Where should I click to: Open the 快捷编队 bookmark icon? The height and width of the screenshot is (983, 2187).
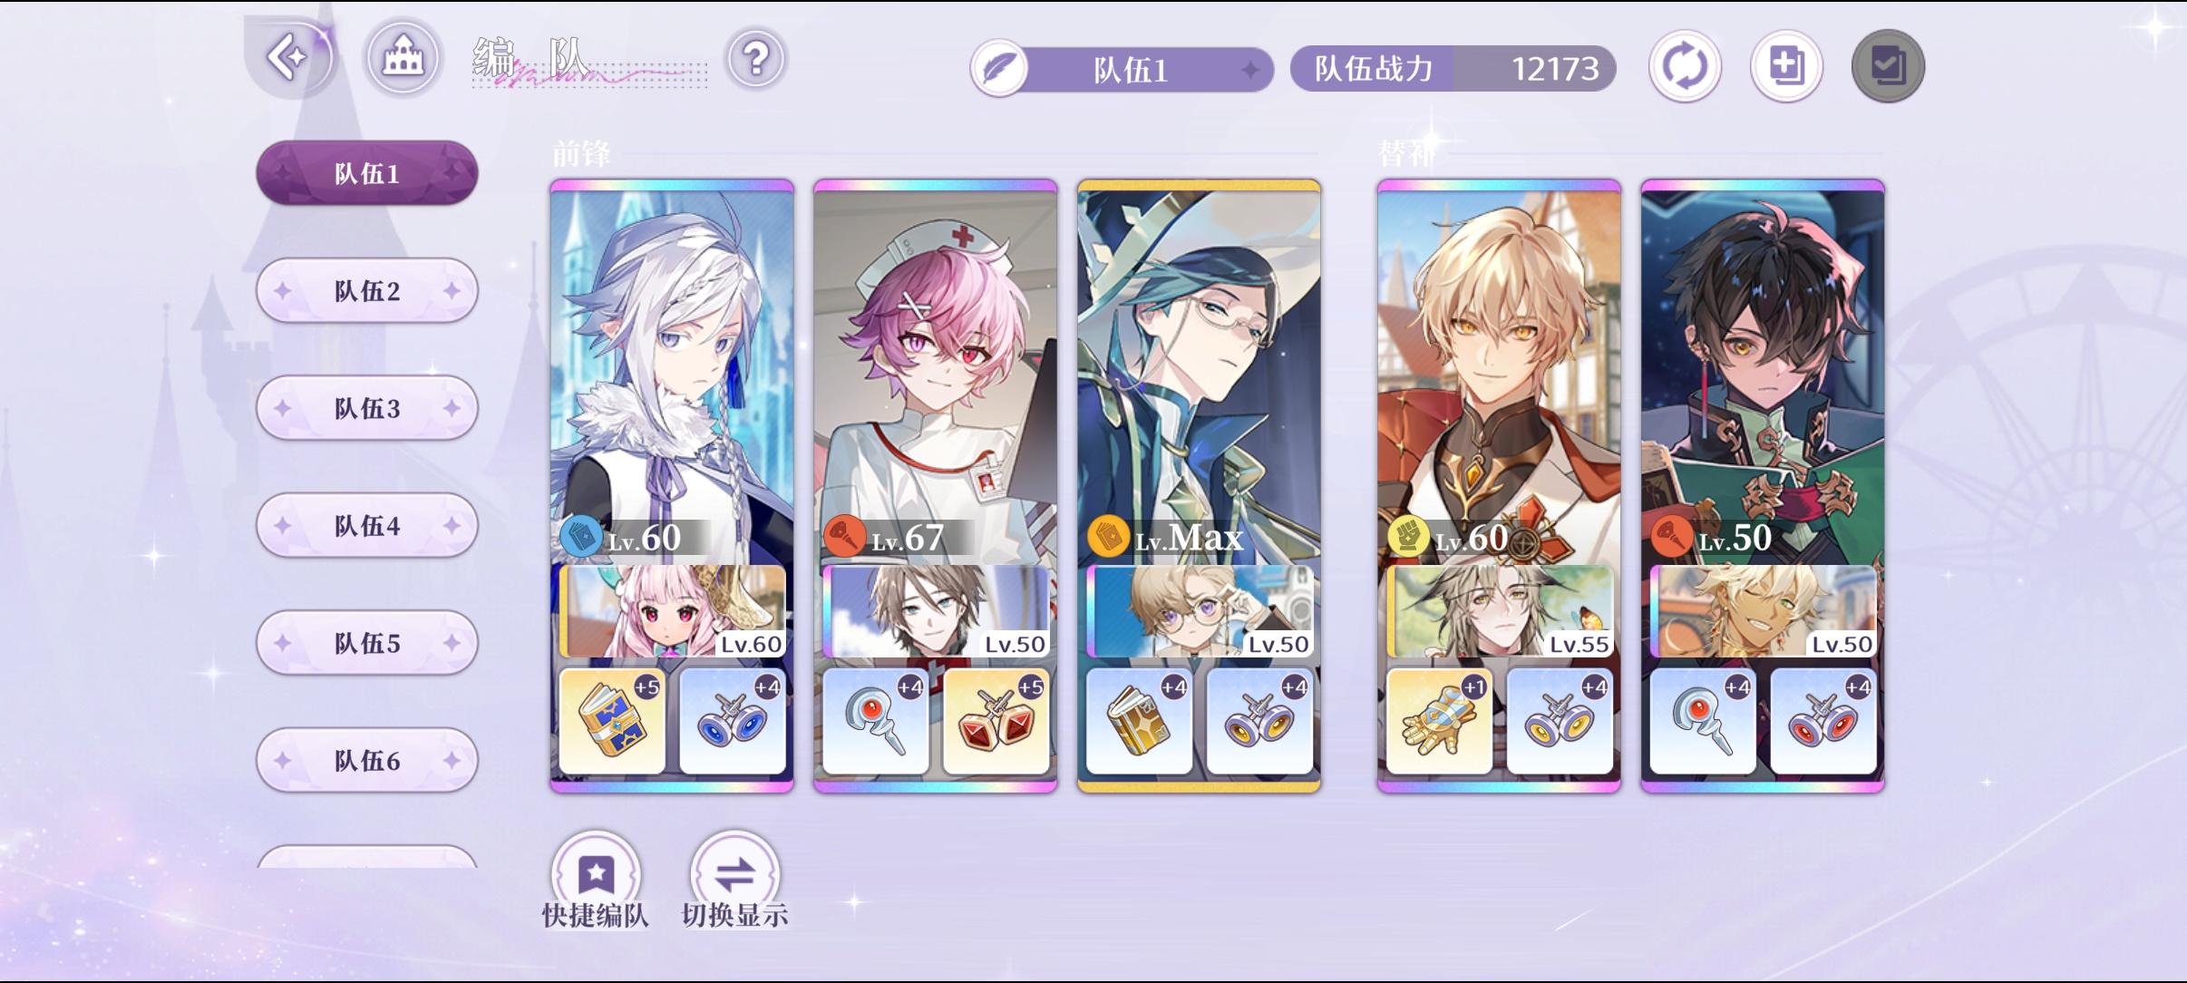pos(596,874)
